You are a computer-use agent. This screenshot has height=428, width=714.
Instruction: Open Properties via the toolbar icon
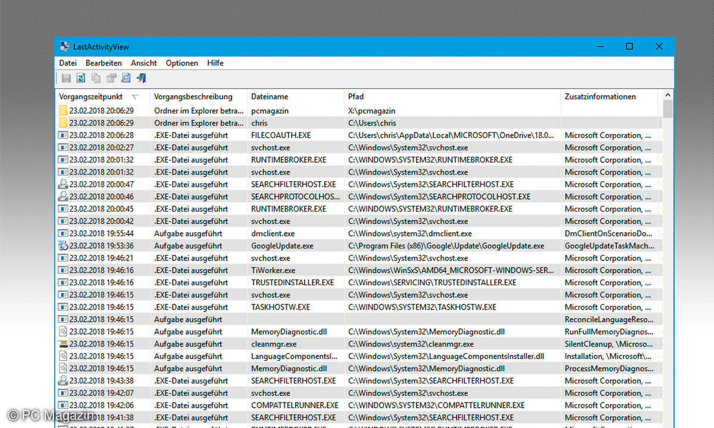(x=111, y=78)
